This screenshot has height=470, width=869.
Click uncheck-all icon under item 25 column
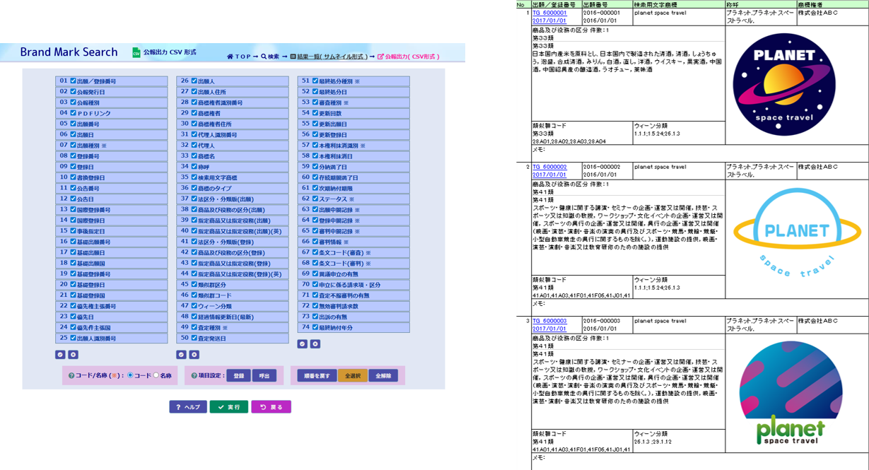(x=73, y=355)
